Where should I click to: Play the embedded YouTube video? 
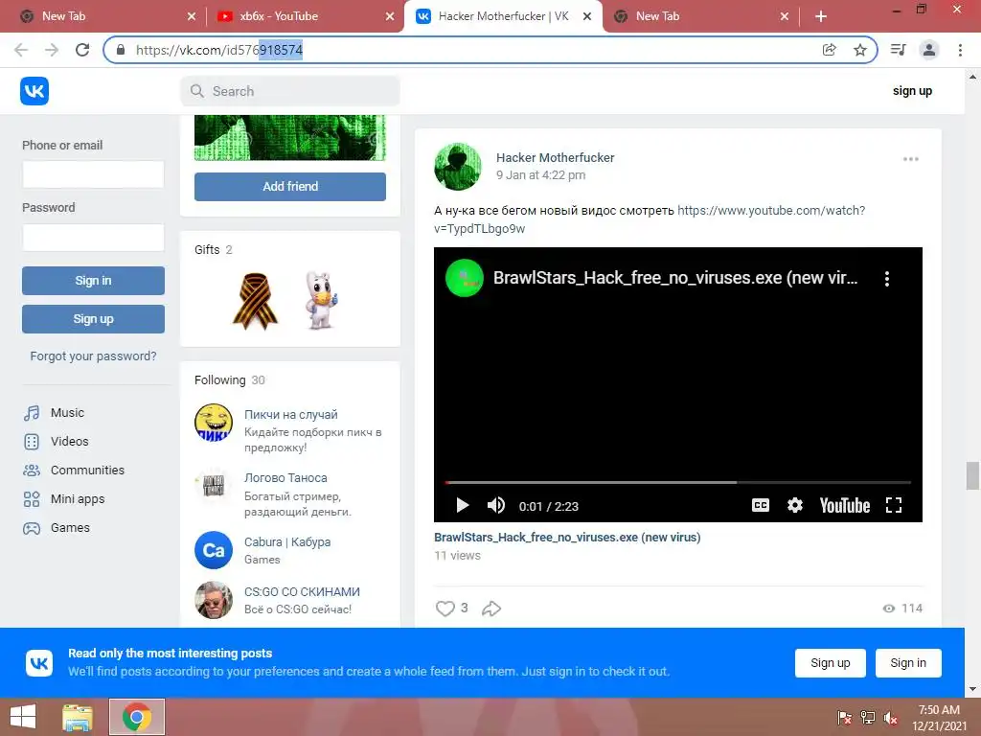pos(463,505)
